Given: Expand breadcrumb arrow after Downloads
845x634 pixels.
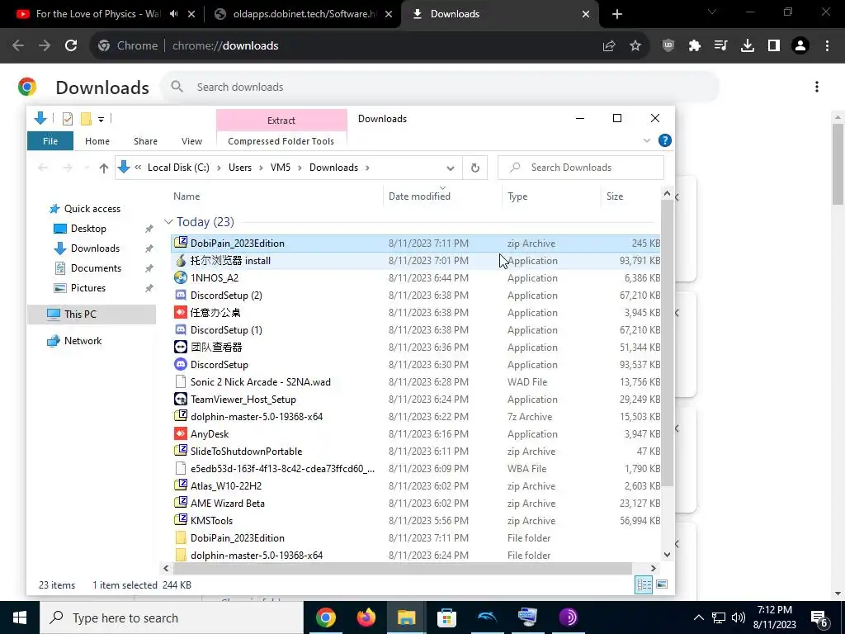Looking at the screenshot, I should tap(367, 168).
